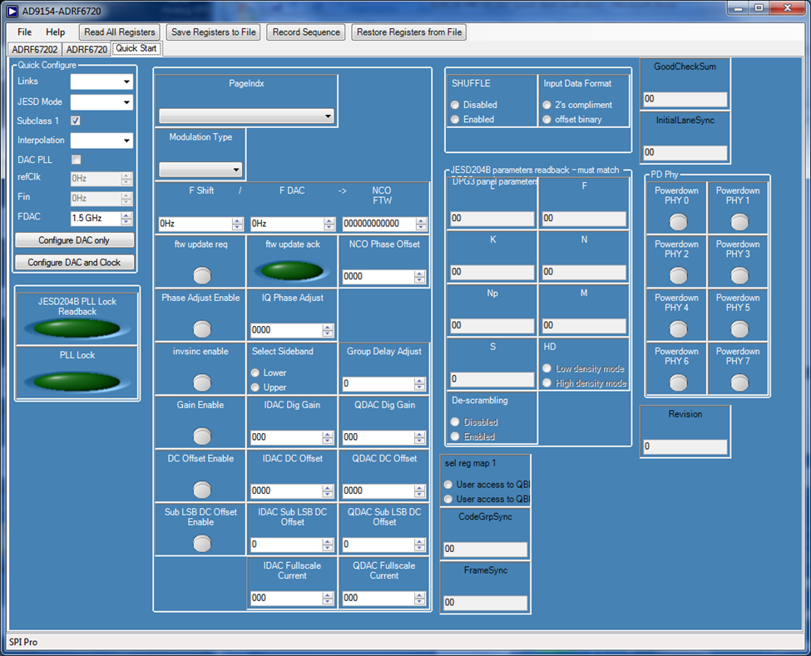The height and width of the screenshot is (656, 811).
Task: Increase the FDAC value with up arrow
Action: (x=126, y=215)
